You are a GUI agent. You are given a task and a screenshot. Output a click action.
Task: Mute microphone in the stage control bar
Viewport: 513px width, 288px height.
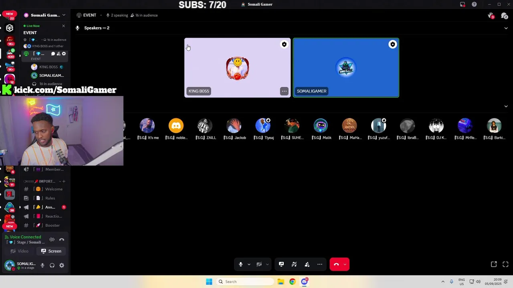240,264
